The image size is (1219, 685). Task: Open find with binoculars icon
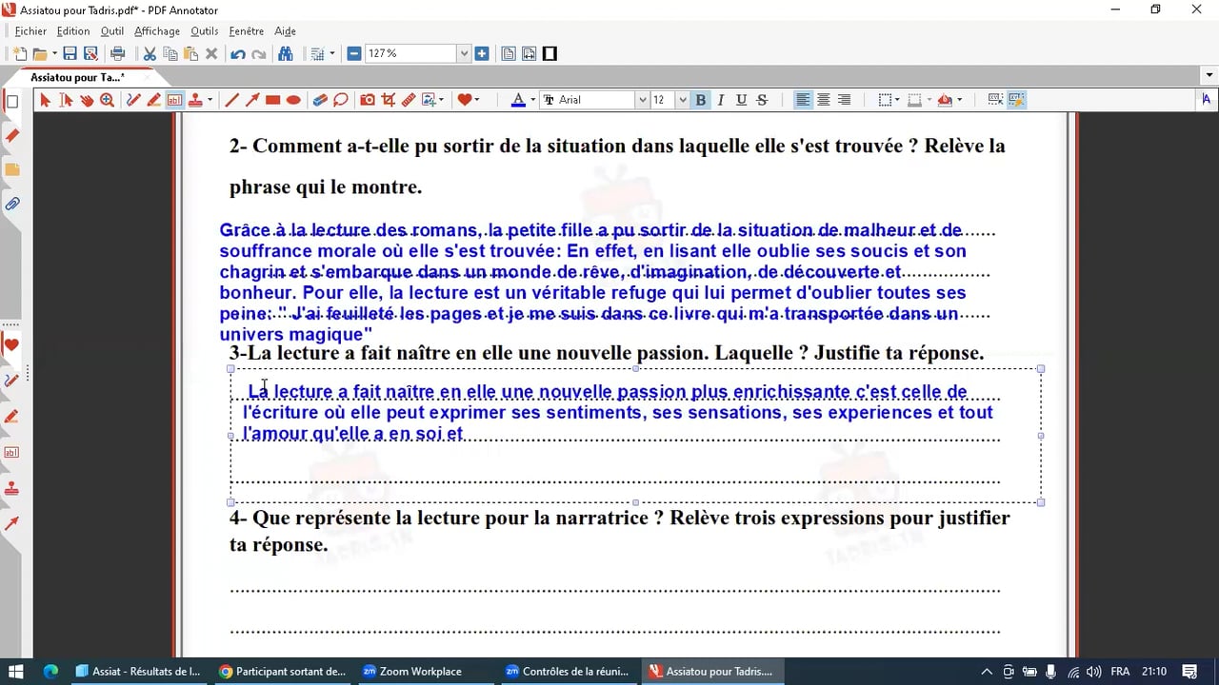tap(285, 54)
